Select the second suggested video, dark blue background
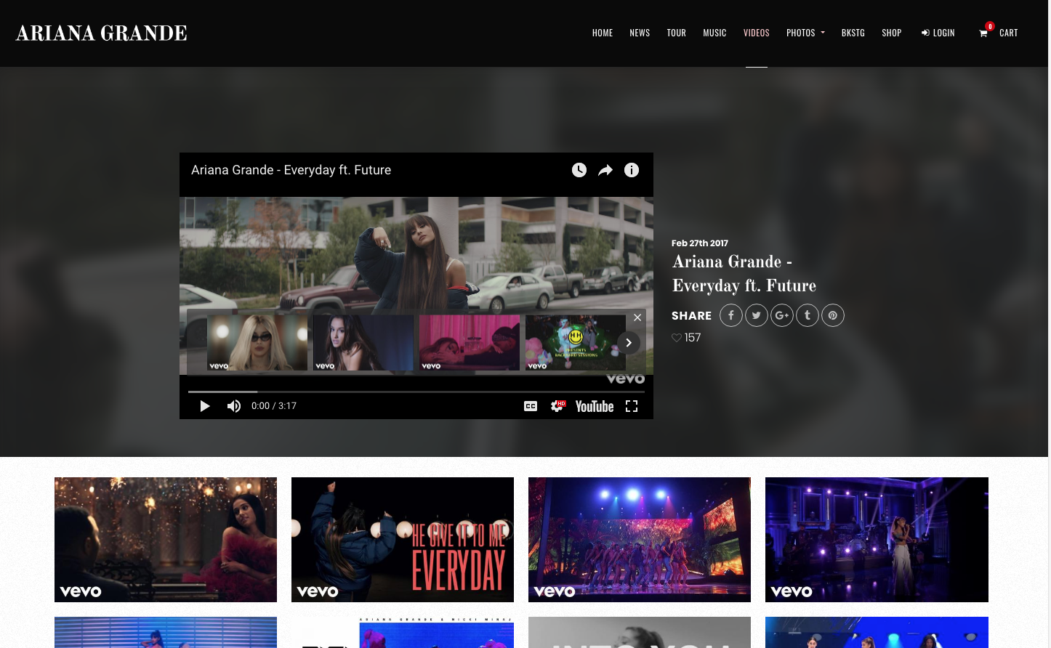The image size is (1051, 648). (363, 342)
